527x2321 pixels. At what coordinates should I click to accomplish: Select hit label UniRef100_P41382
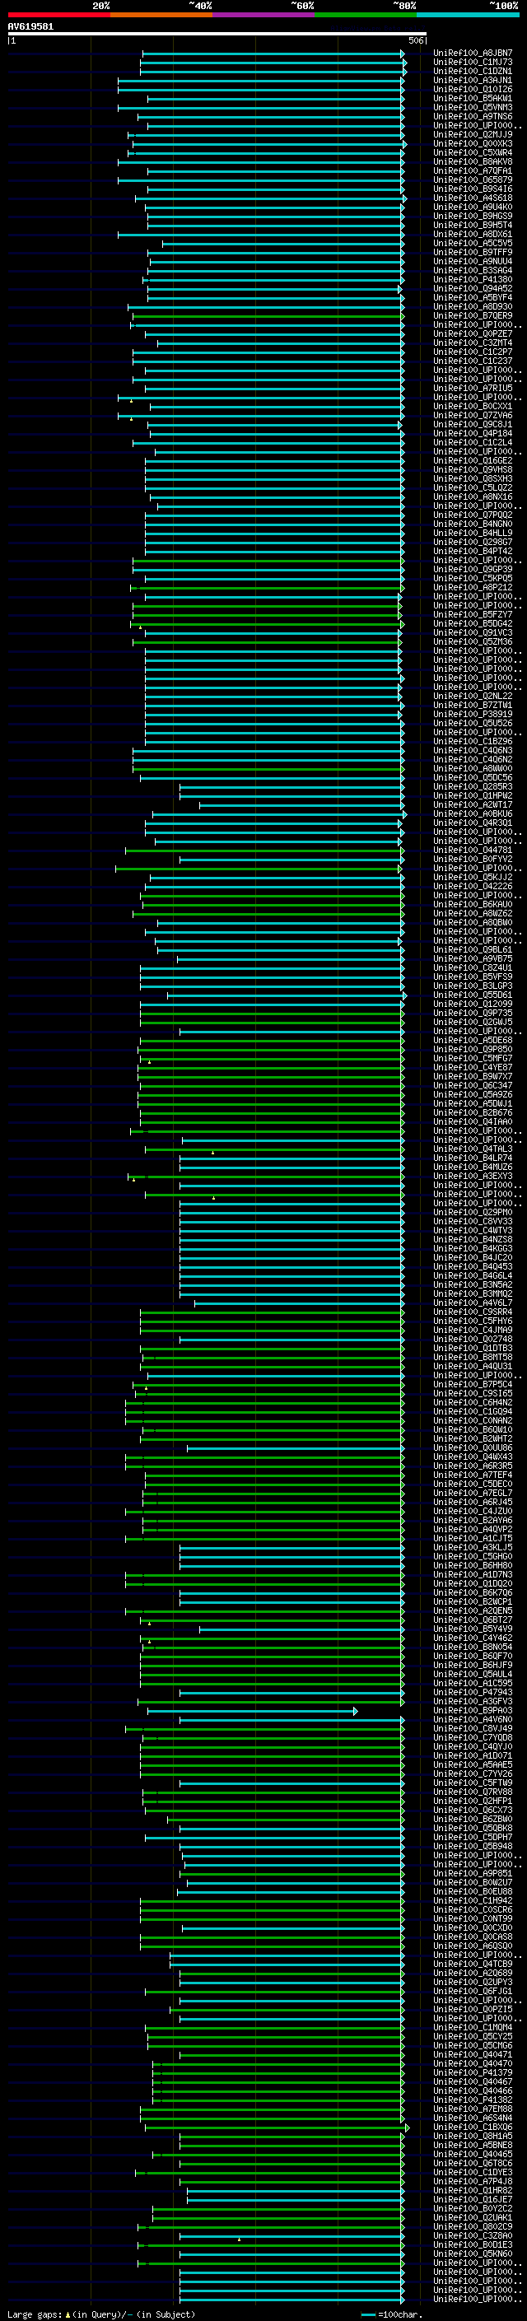(x=473, y=2100)
